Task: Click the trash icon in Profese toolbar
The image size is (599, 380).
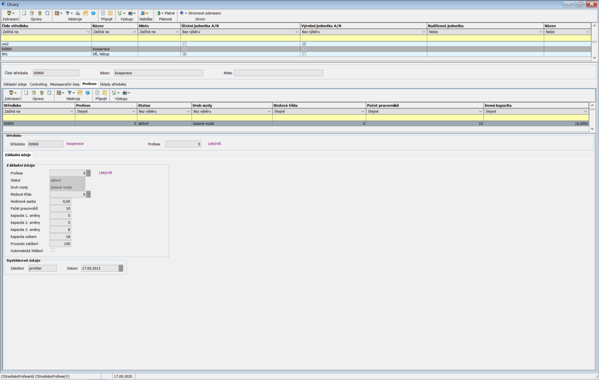Action: [x=42, y=93]
